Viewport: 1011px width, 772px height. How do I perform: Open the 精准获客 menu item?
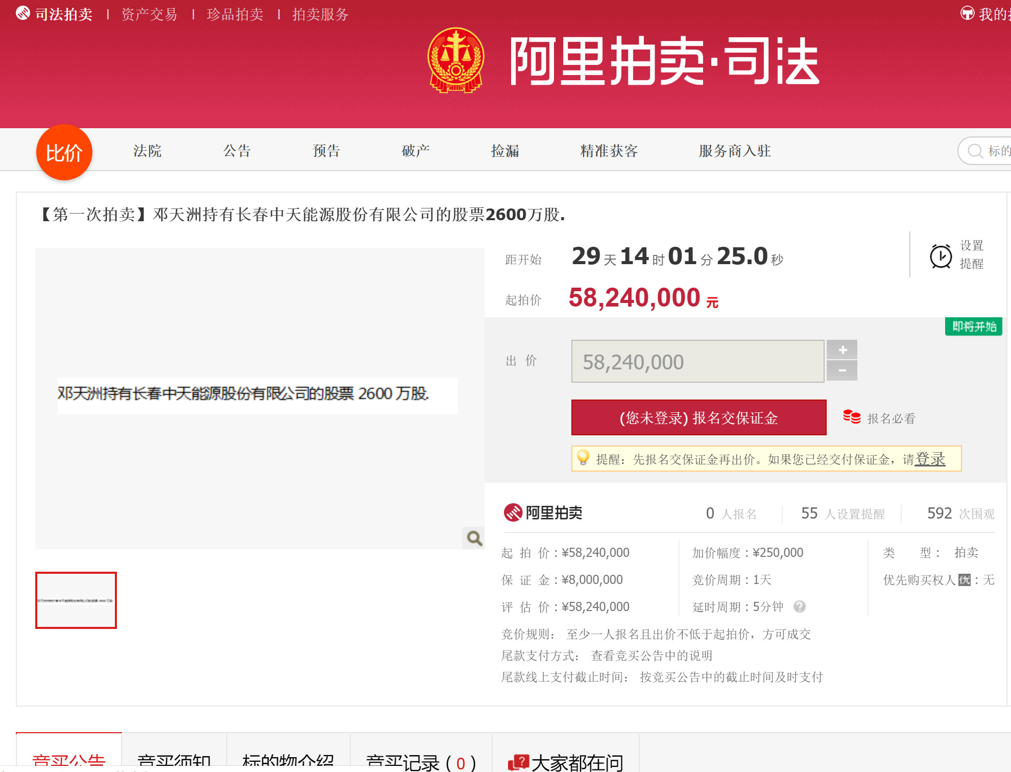(609, 151)
